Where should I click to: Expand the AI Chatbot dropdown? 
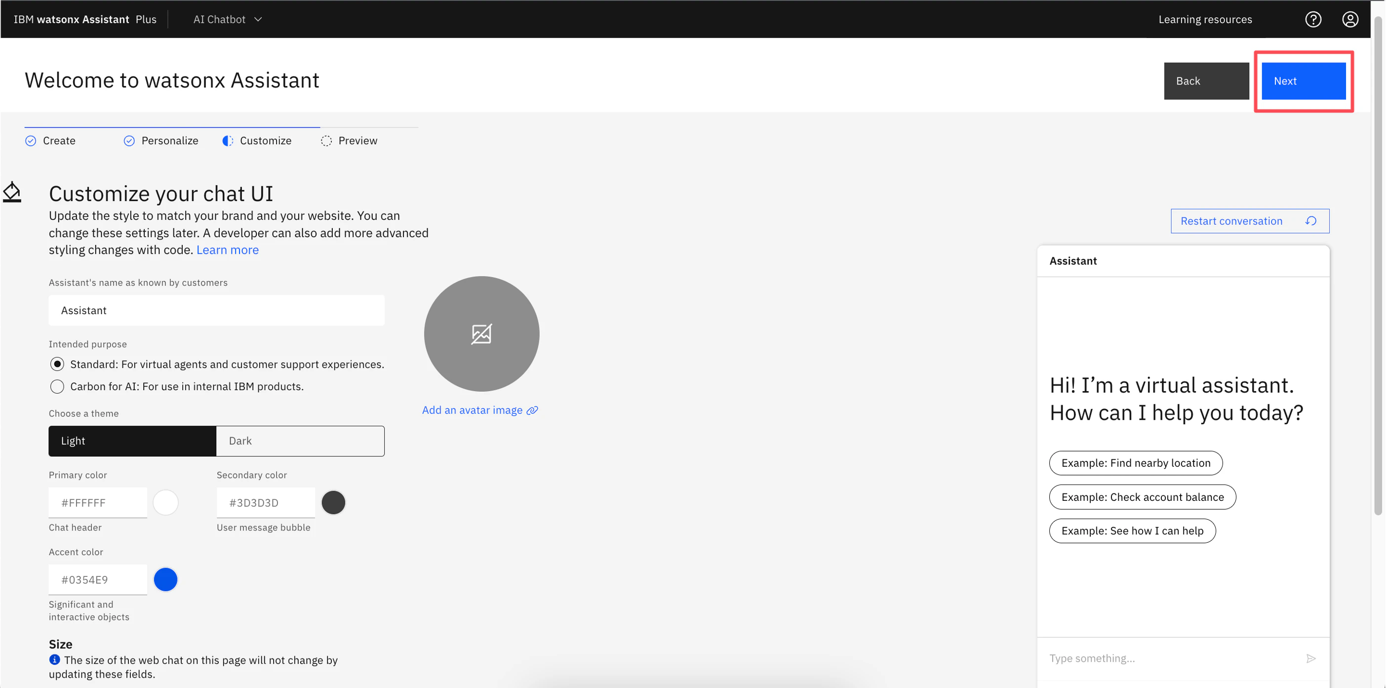click(227, 19)
